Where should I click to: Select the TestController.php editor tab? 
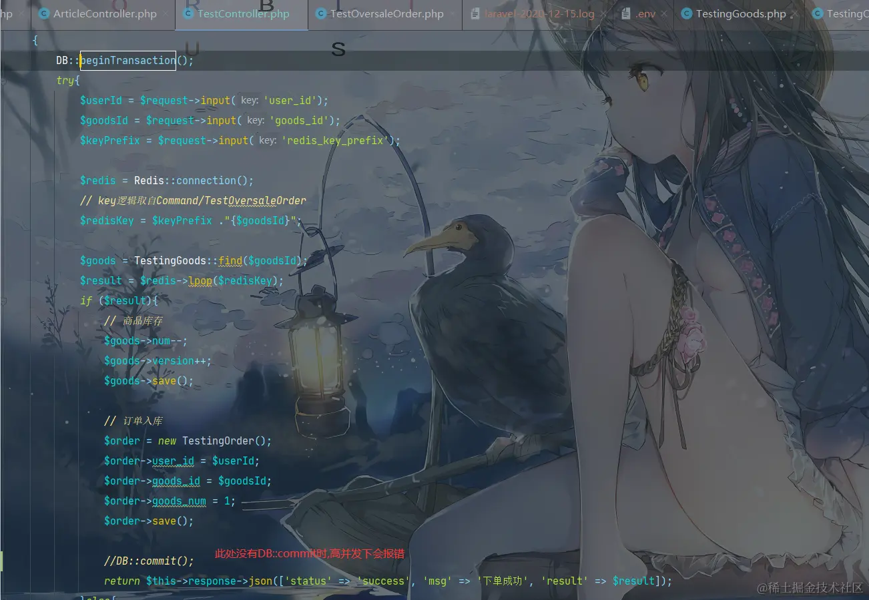243,14
